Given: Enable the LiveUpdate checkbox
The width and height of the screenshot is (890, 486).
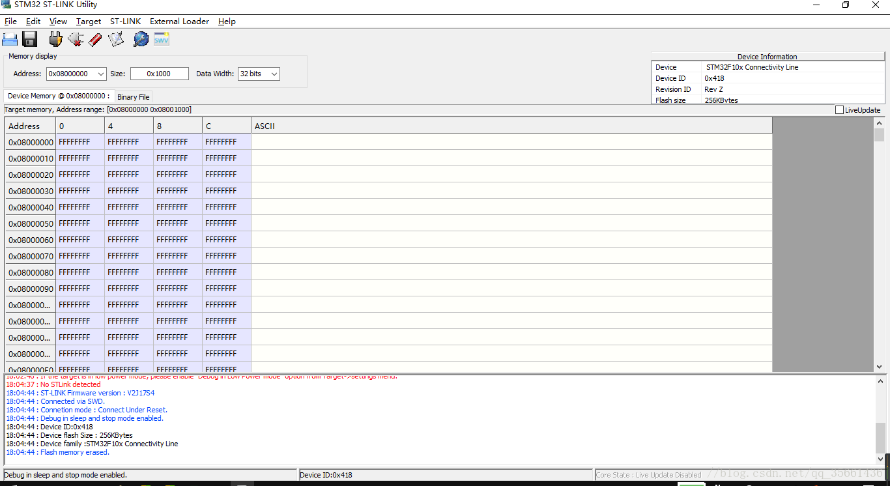Looking at the screenshot, I should tap(839, 110).
